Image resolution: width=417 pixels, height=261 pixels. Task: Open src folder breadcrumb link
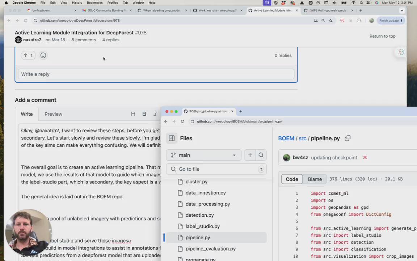302,138
